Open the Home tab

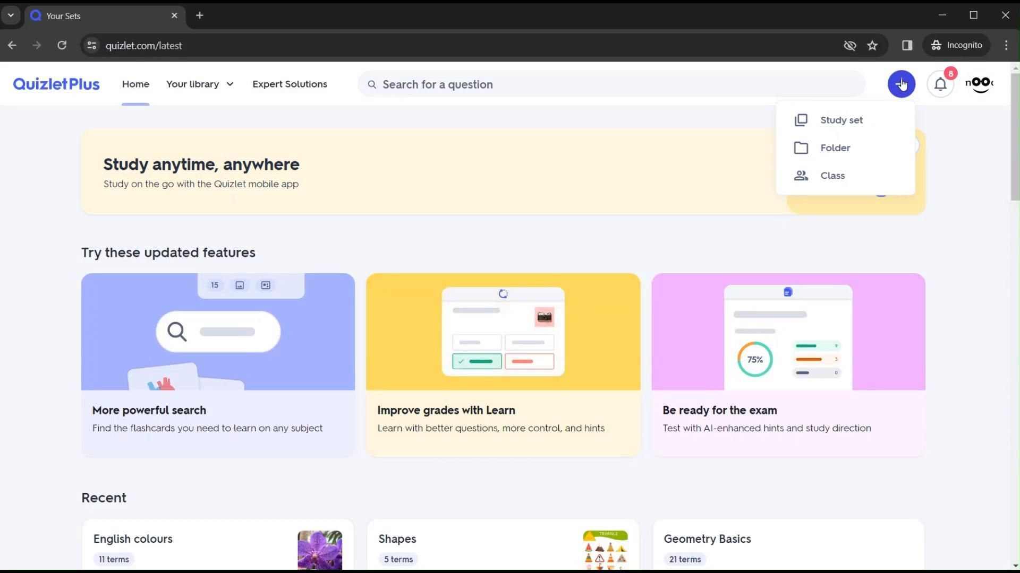click(x=135, y=84)
